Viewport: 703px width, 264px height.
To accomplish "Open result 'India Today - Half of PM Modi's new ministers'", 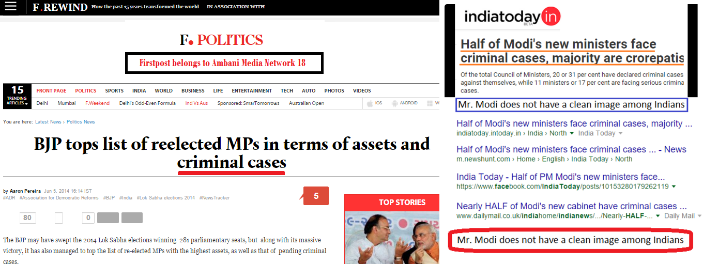I will pyautogui.click(x=561, y=177).
